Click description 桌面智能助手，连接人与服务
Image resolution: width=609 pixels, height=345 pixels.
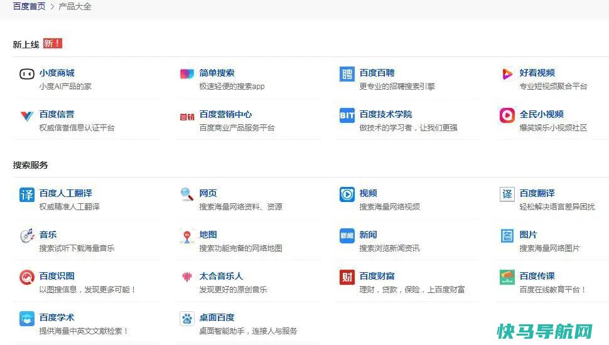coord(248,331)
